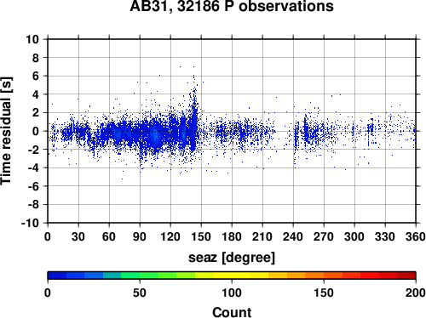Select the dark red end of colorbar
This screenshot has height=318, width=426.
pyautogui.click(x=406, y=275)
